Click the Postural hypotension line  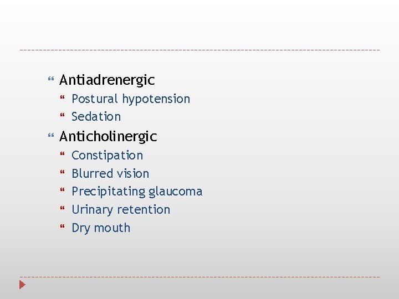pyautogui.click(x=131, y=99)
